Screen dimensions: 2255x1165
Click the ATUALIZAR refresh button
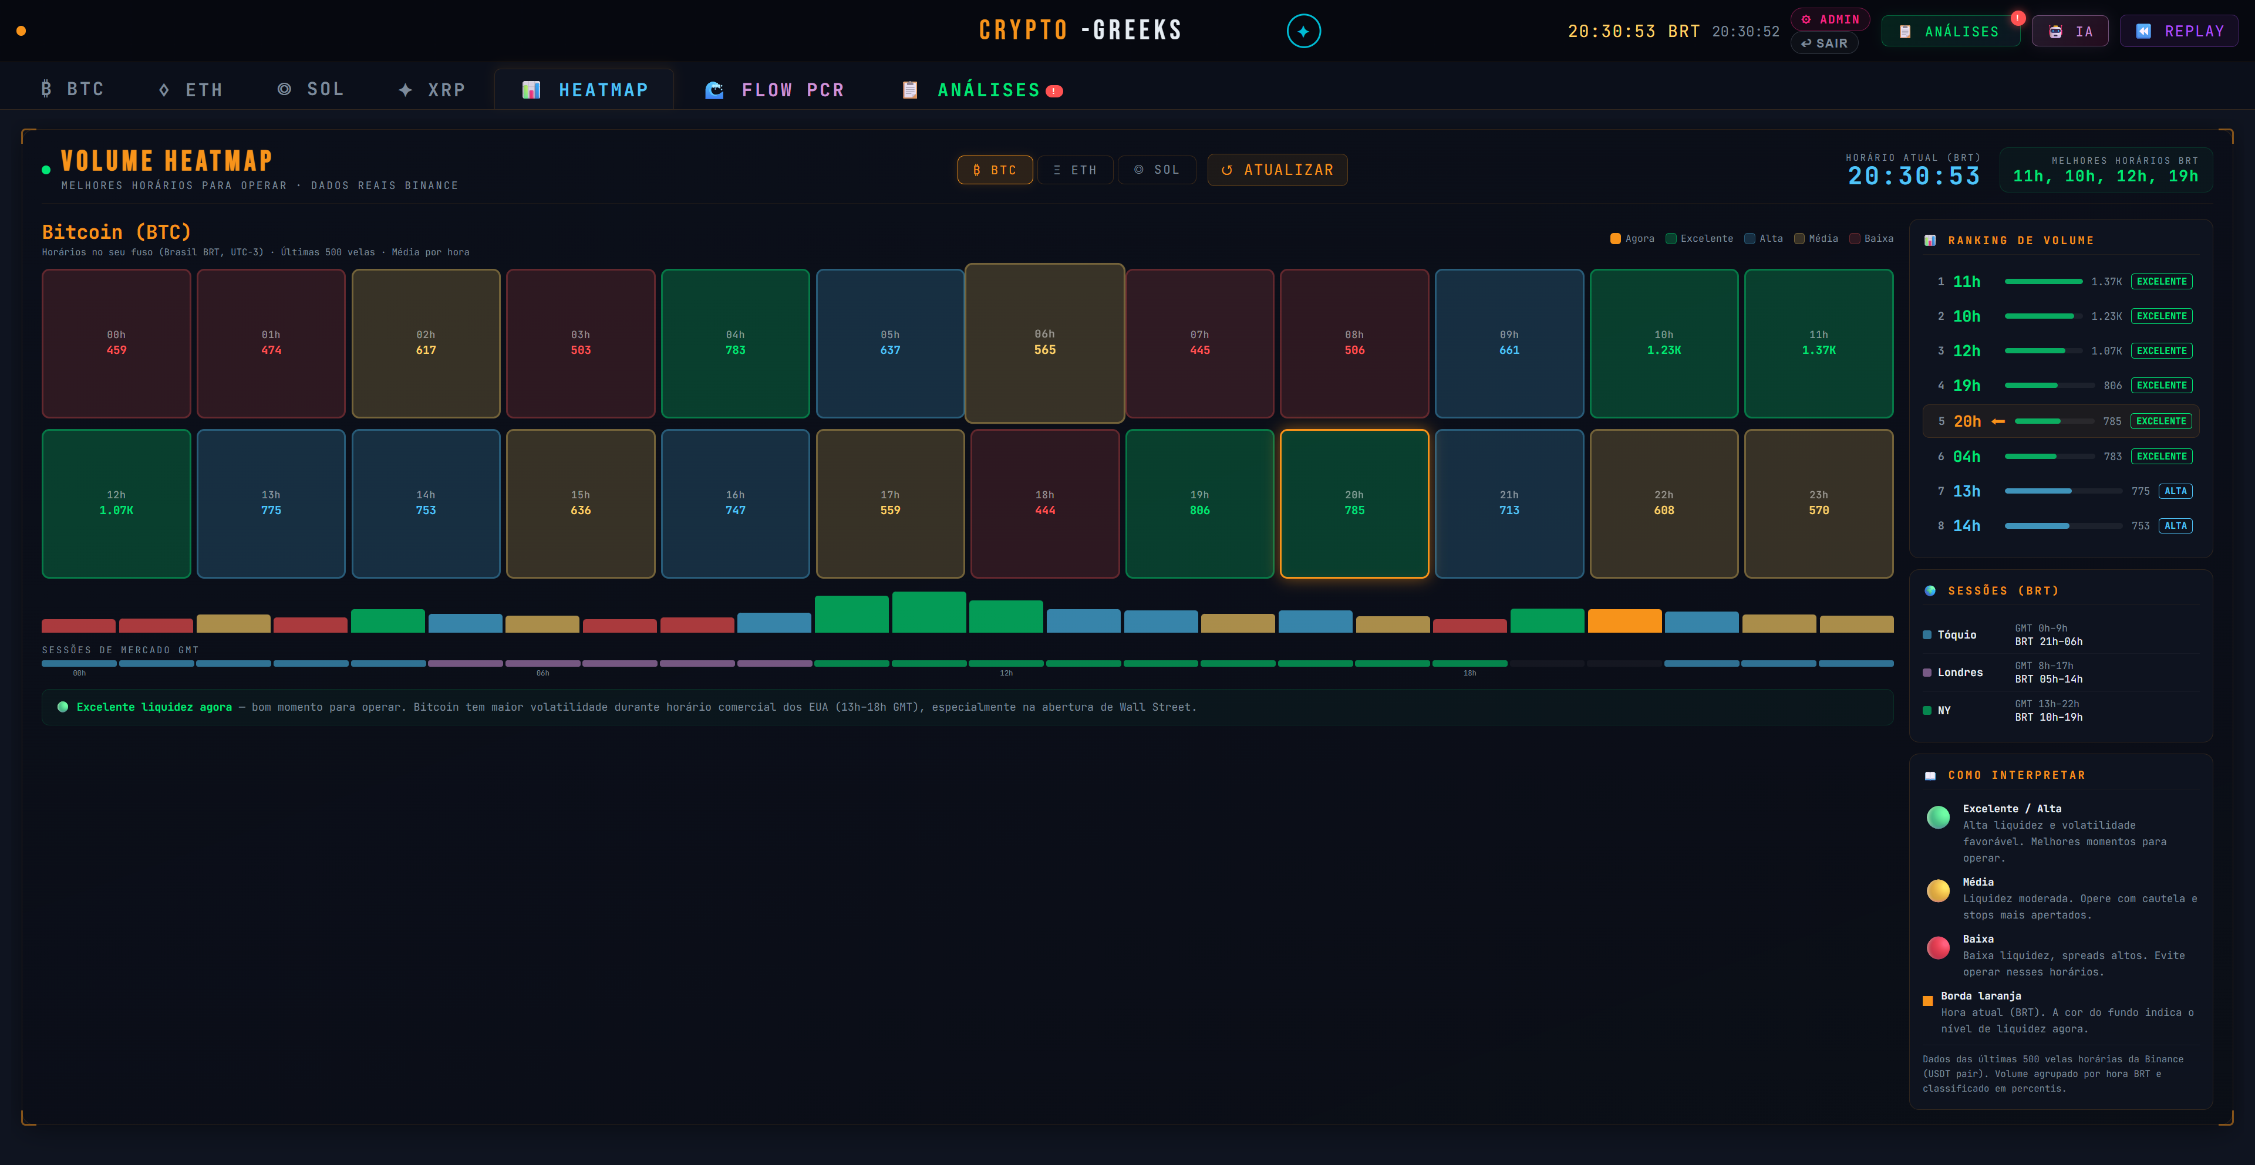[1277, 170]
